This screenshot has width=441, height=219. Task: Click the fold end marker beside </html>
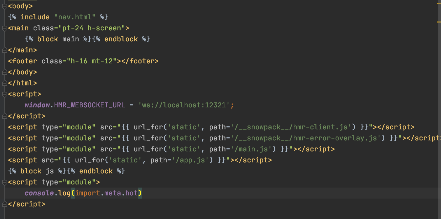[x=4, y=83]
